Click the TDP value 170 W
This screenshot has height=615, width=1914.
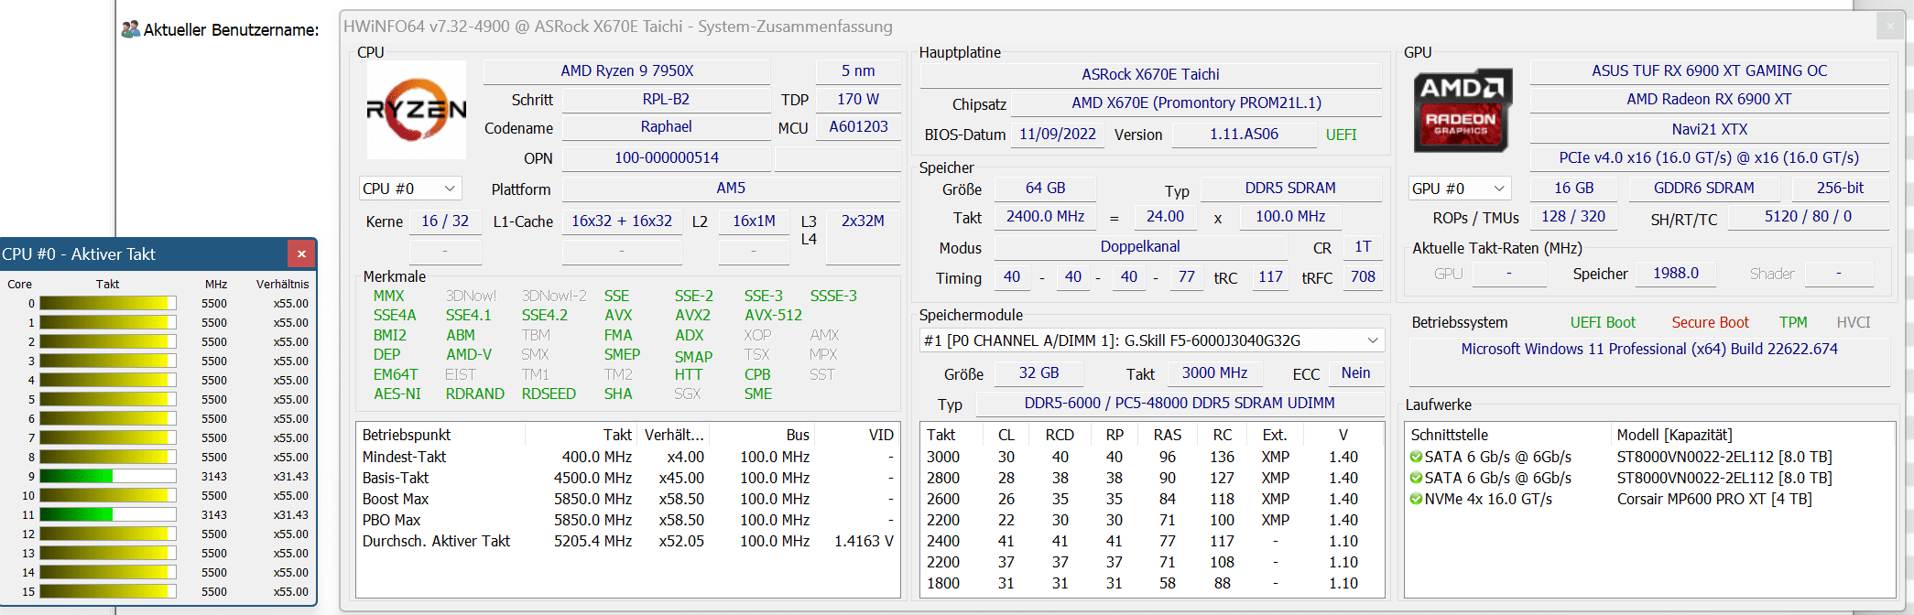click(858, 99)
